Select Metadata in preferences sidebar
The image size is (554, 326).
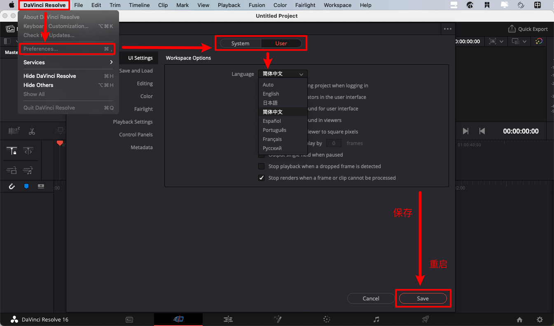(x=142, y=148)
